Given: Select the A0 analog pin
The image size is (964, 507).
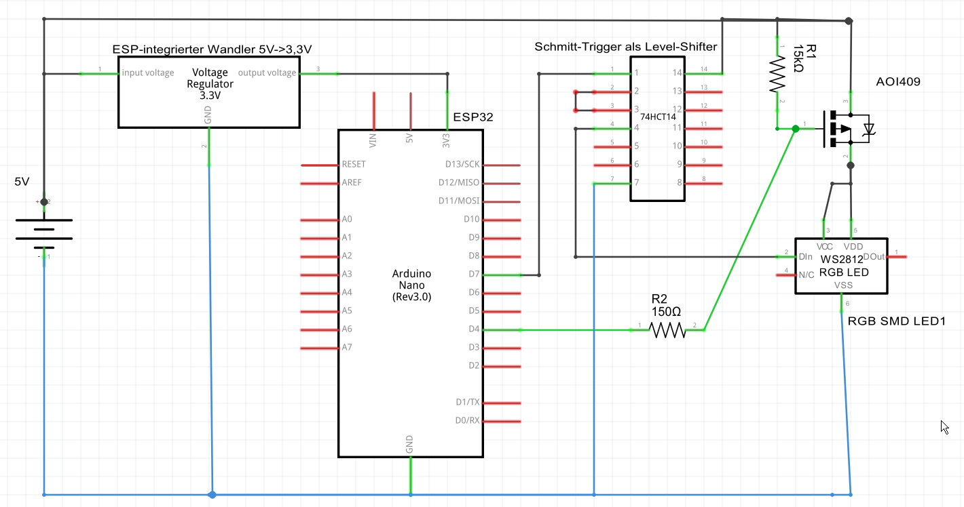Looking at the screenshot, I should (x=320, y=220).
